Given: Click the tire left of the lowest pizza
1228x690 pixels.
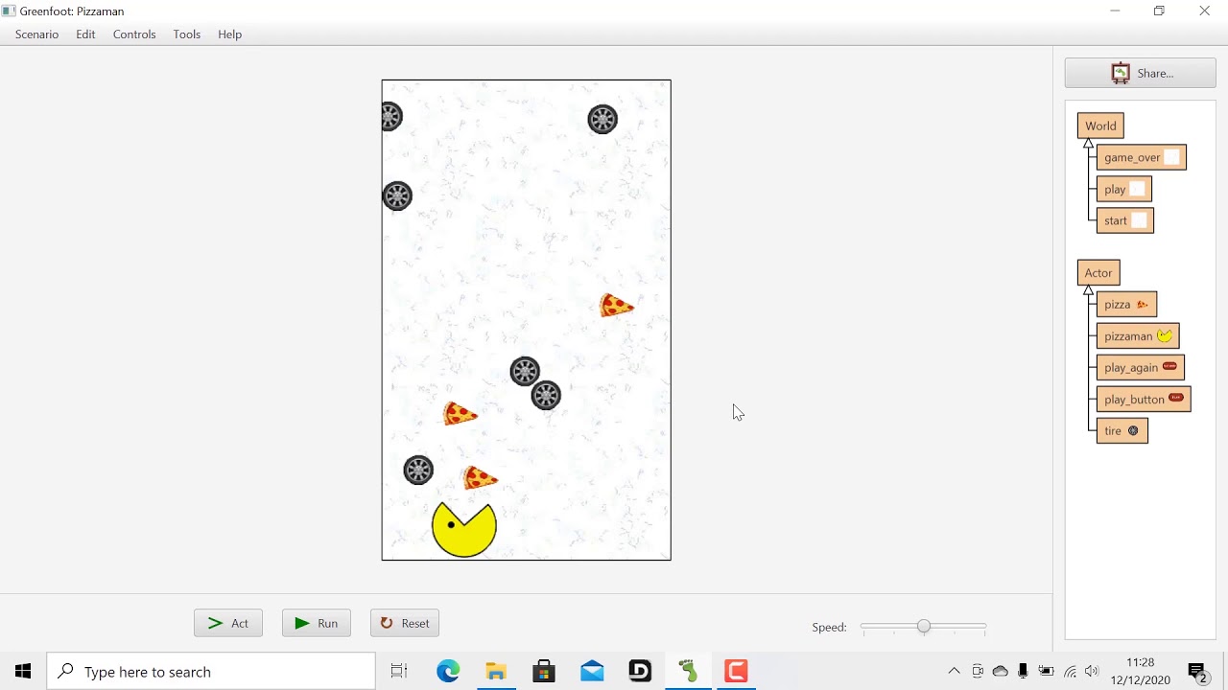Looking at the screenshot, I should [418, 471].
